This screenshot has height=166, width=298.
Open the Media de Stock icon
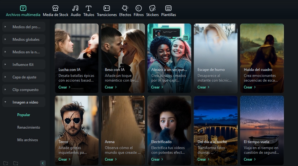coord(55,8)
